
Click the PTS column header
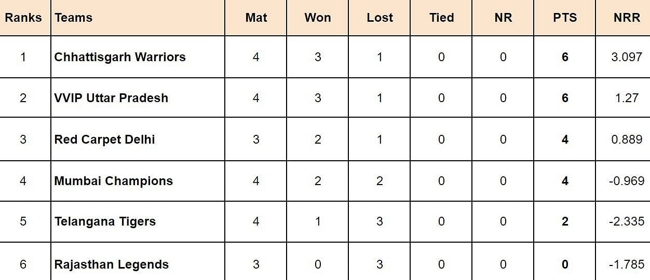pos(565,18)
